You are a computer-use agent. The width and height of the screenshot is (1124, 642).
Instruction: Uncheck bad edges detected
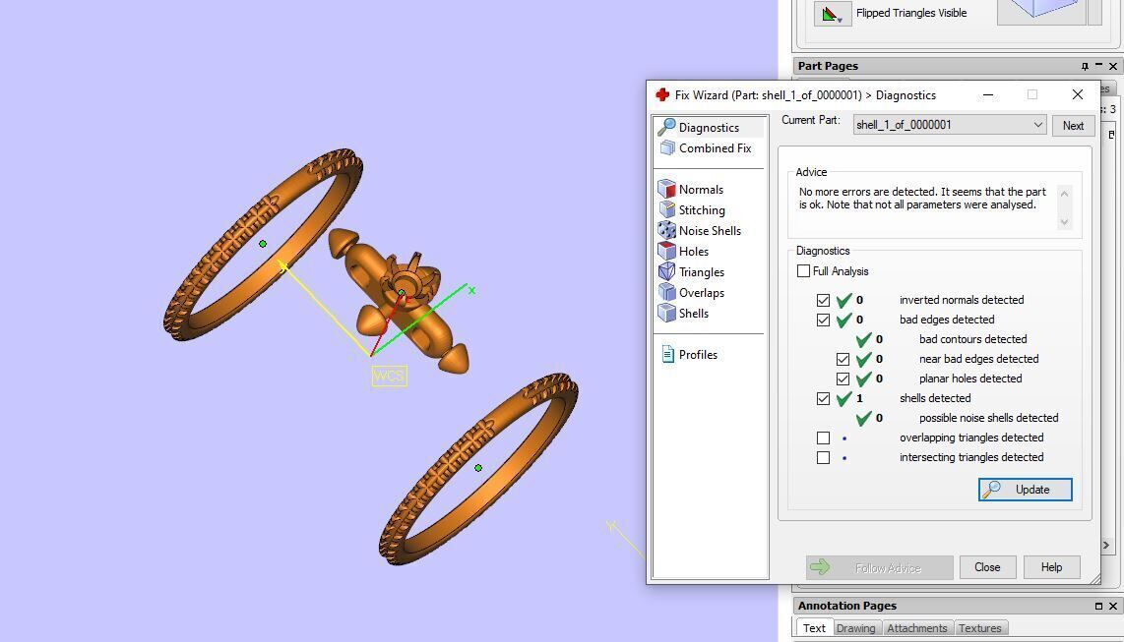coord(823,320)
